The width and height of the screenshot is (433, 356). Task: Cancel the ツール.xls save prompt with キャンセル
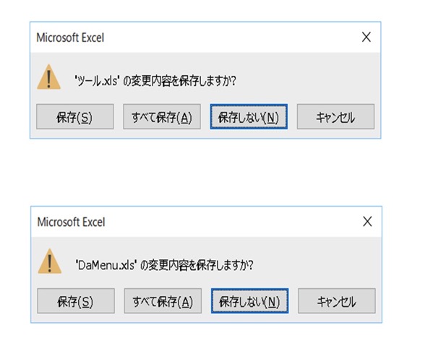pyautogui.click(x=336, y=117)
